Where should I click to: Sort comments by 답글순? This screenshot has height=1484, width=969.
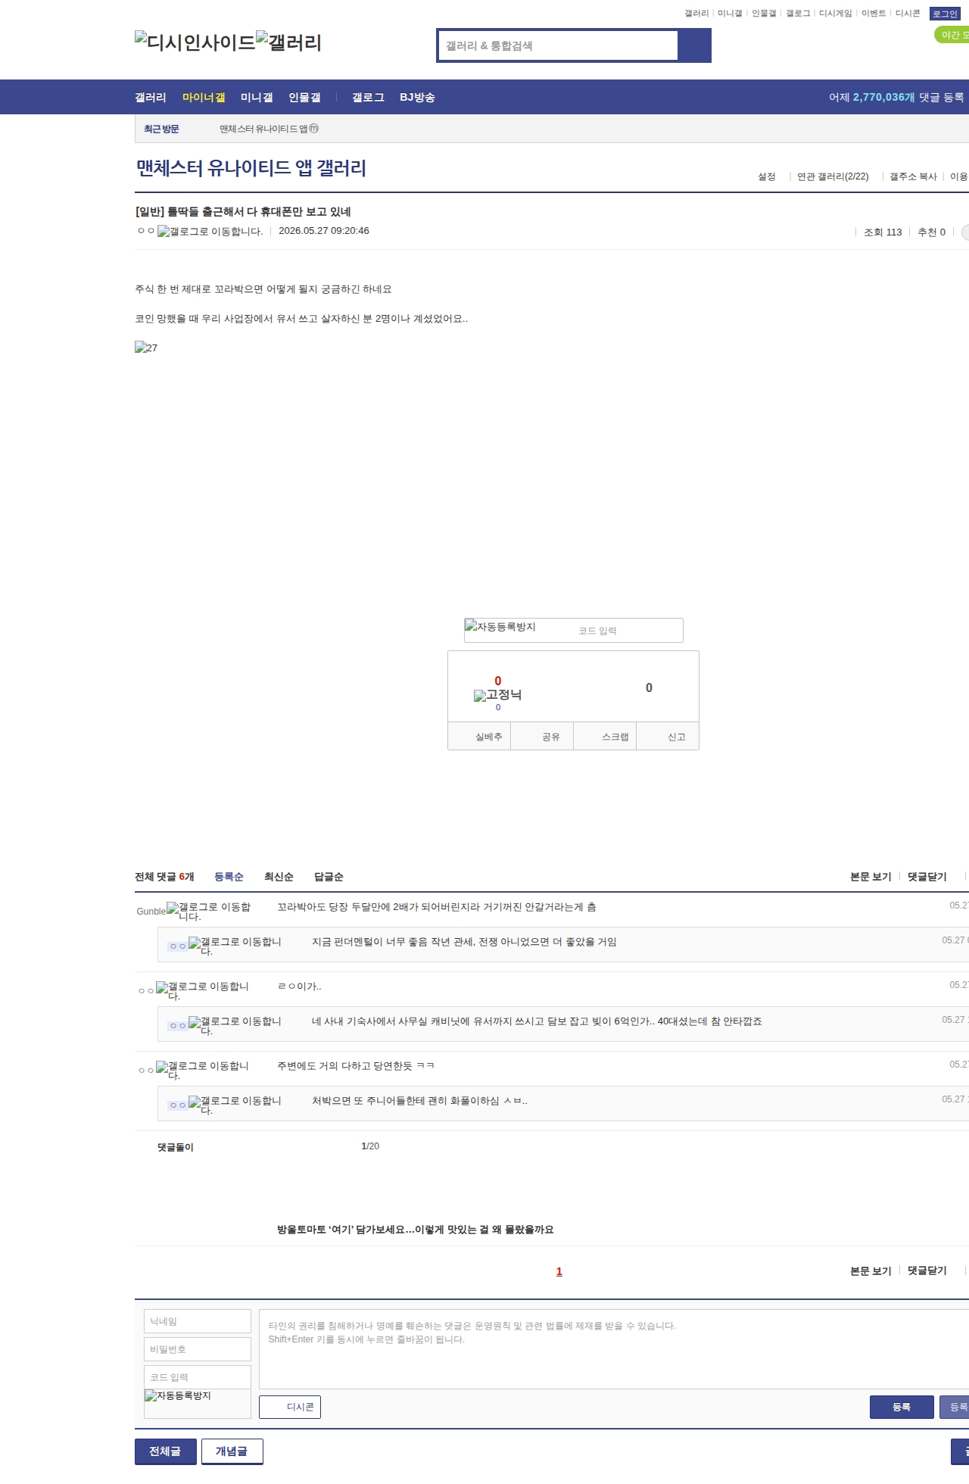[329, 877]
